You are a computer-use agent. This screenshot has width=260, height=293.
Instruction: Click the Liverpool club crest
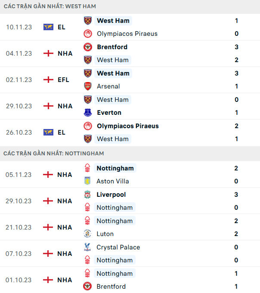click(88, 195)
